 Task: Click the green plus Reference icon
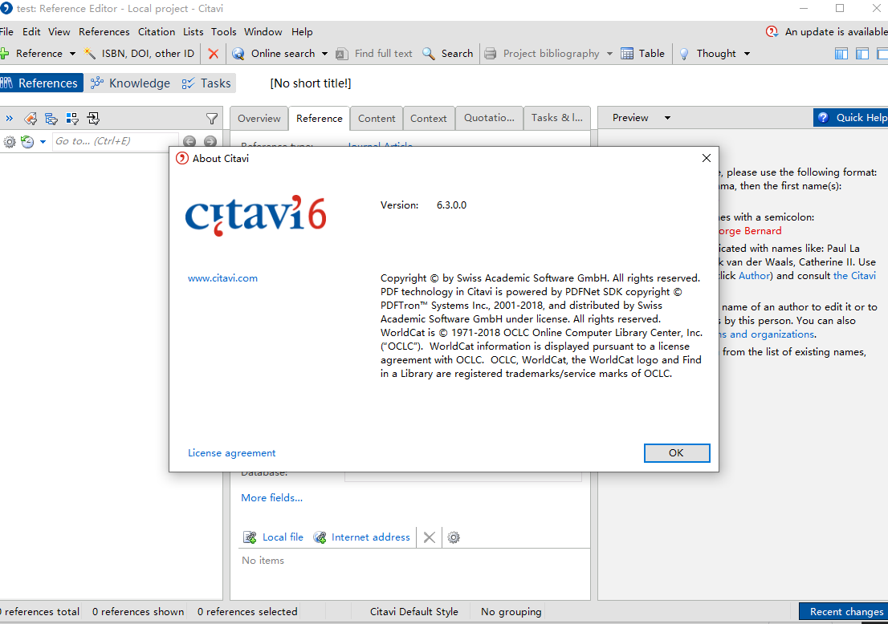click(4, 54)
